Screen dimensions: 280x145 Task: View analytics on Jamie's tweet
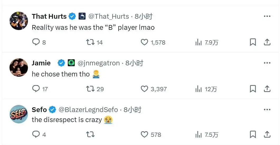(199, 89)
